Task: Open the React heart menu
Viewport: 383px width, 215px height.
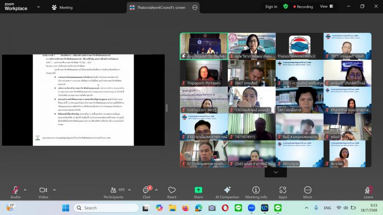Action: point(172,193)
